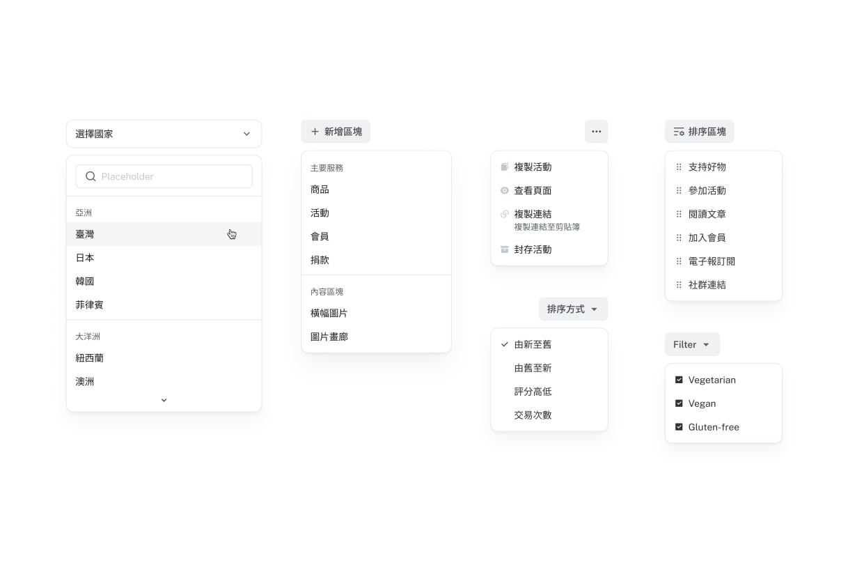Click the drag handle beside 社群連結
848x563 pixels.
click(x=679, y=285)
